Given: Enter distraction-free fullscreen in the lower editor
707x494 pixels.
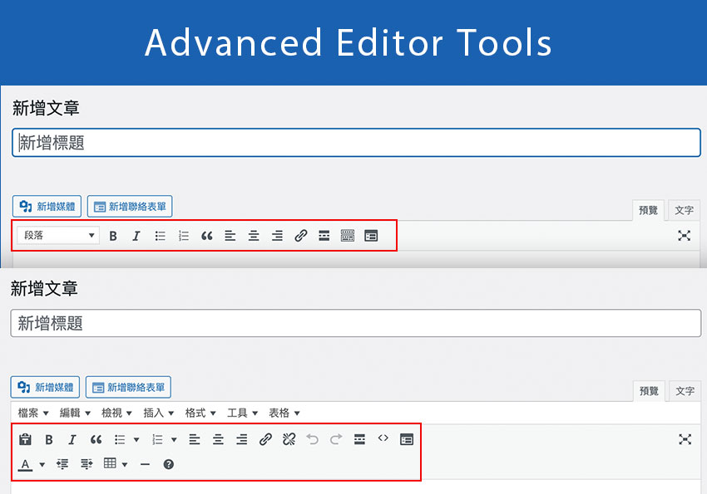Looking at the screenshot, I should pos(685,439).
